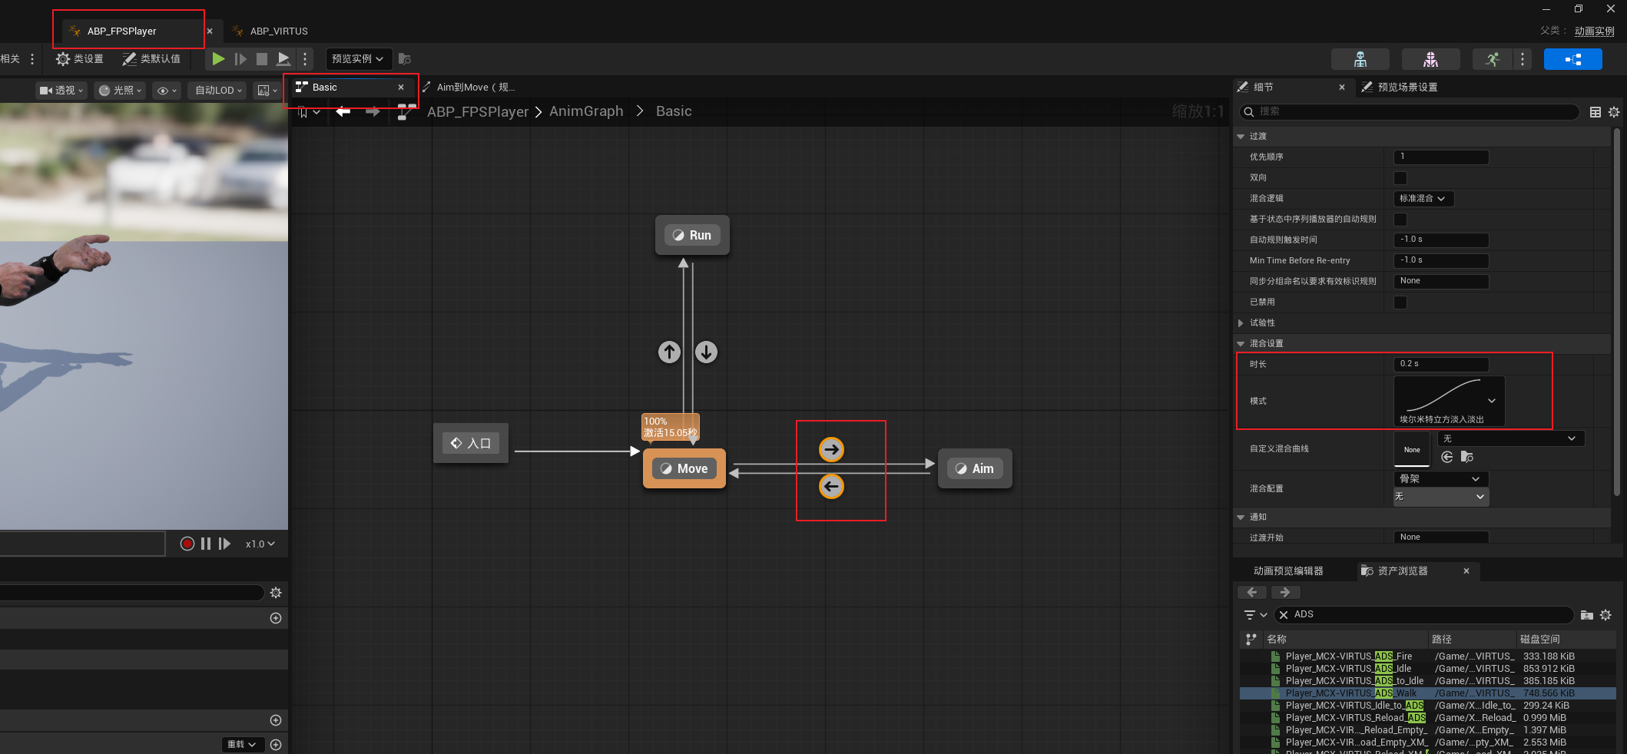The width and height of the screenshot is (1627, 754).
Task: Expand the 试验性 section
Action: pos(1241,322)
